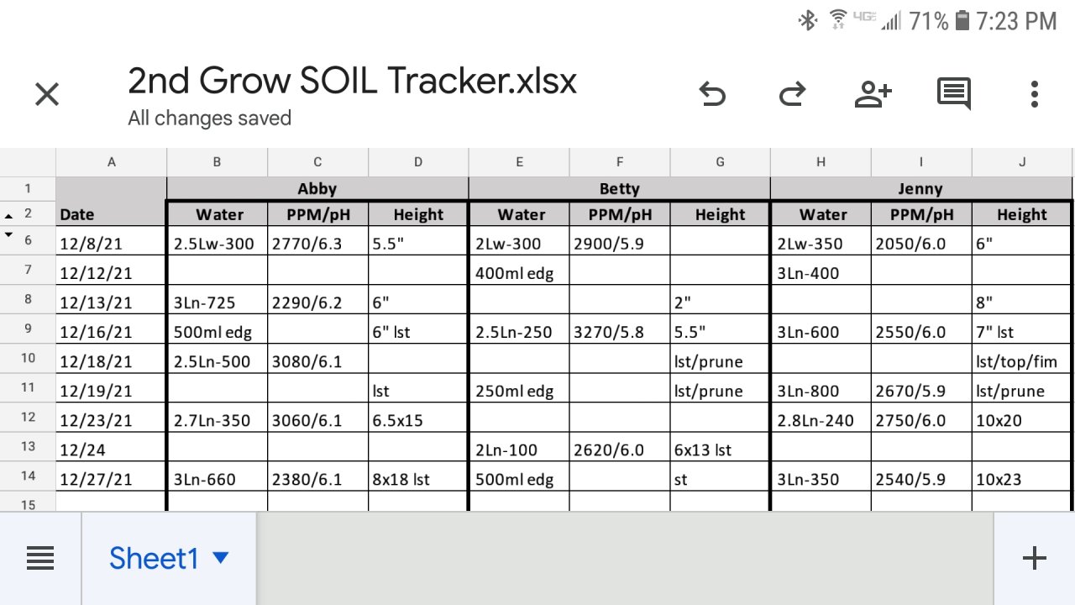Select cell containing 10x20
Image resolution: width=1075 pixels, height=605 pixels.
tap(1021, 418)
